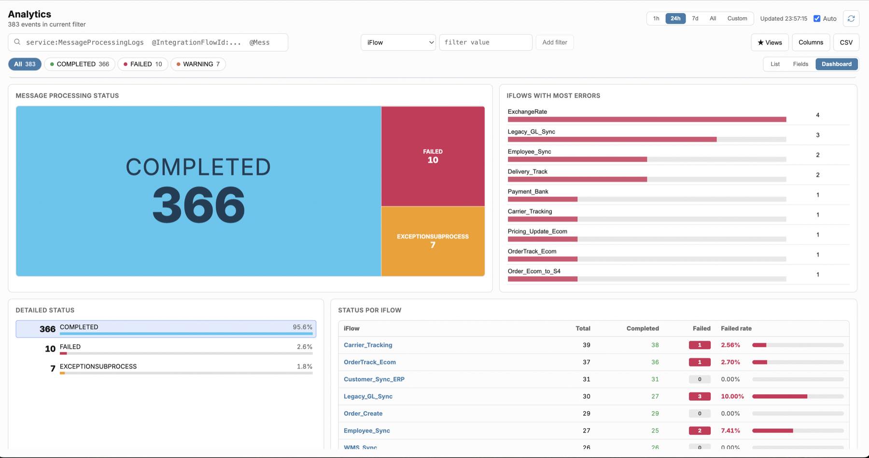Select the All 383 status chip
The width and height of the screenshot is (869, 458).
25,64
